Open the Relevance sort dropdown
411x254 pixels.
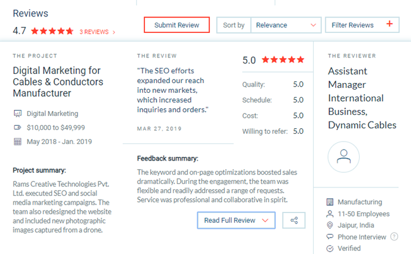pyautogui.click(x=286, y=25)
